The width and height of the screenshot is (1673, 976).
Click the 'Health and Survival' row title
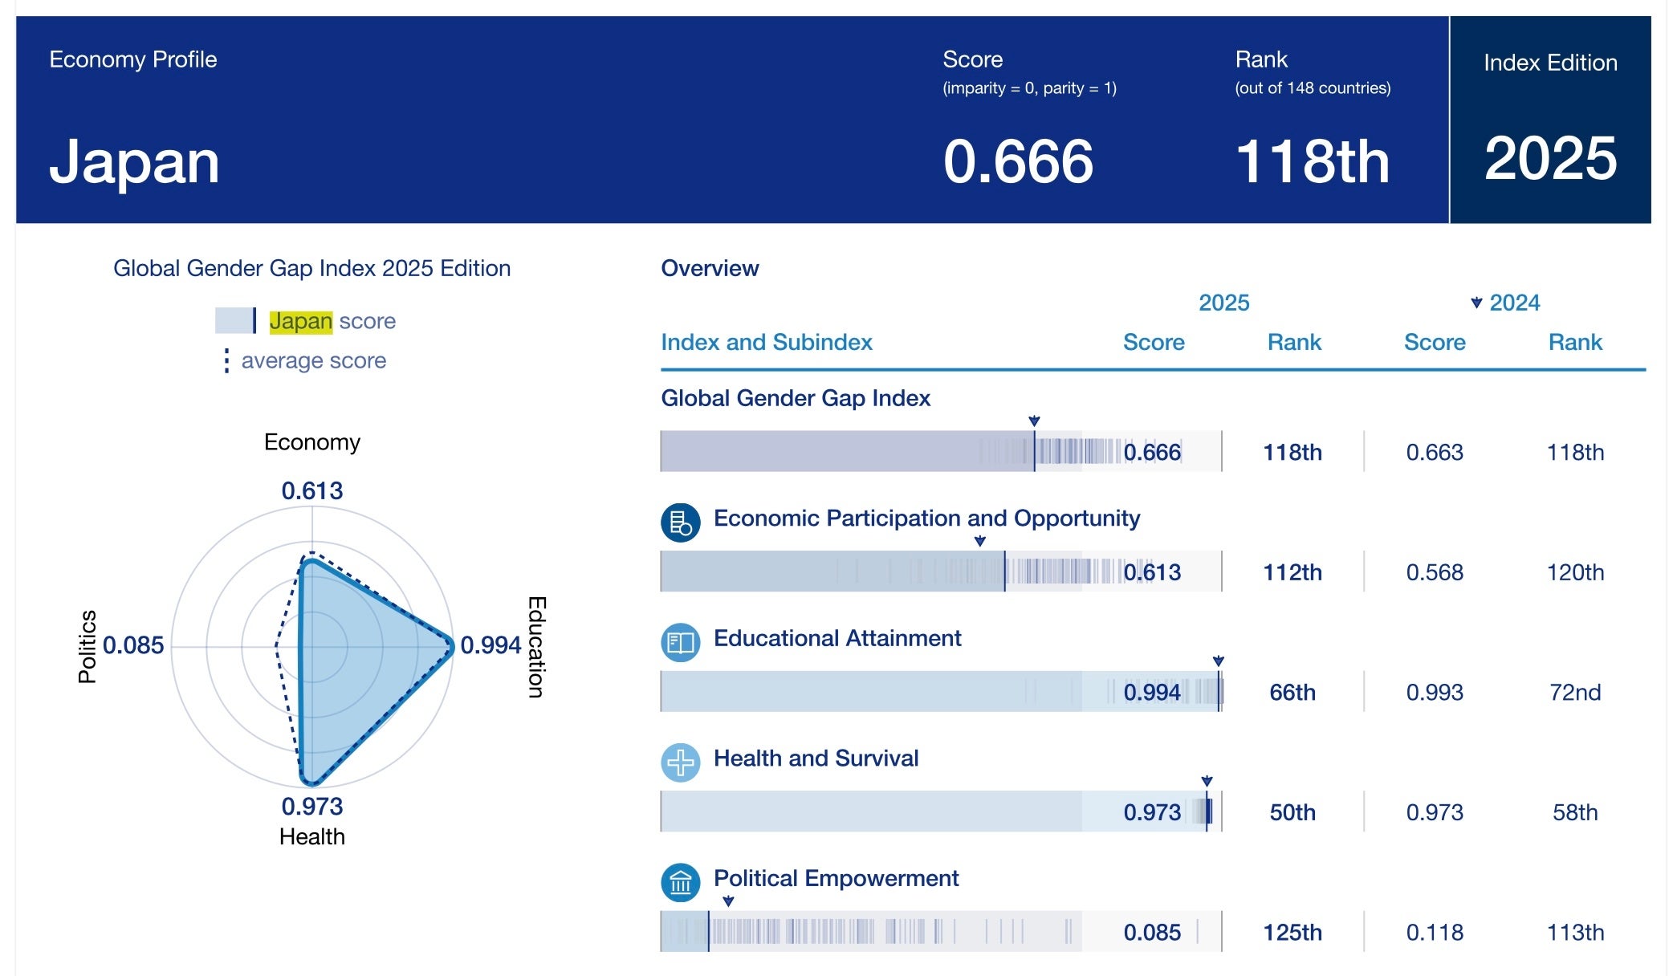816,758
